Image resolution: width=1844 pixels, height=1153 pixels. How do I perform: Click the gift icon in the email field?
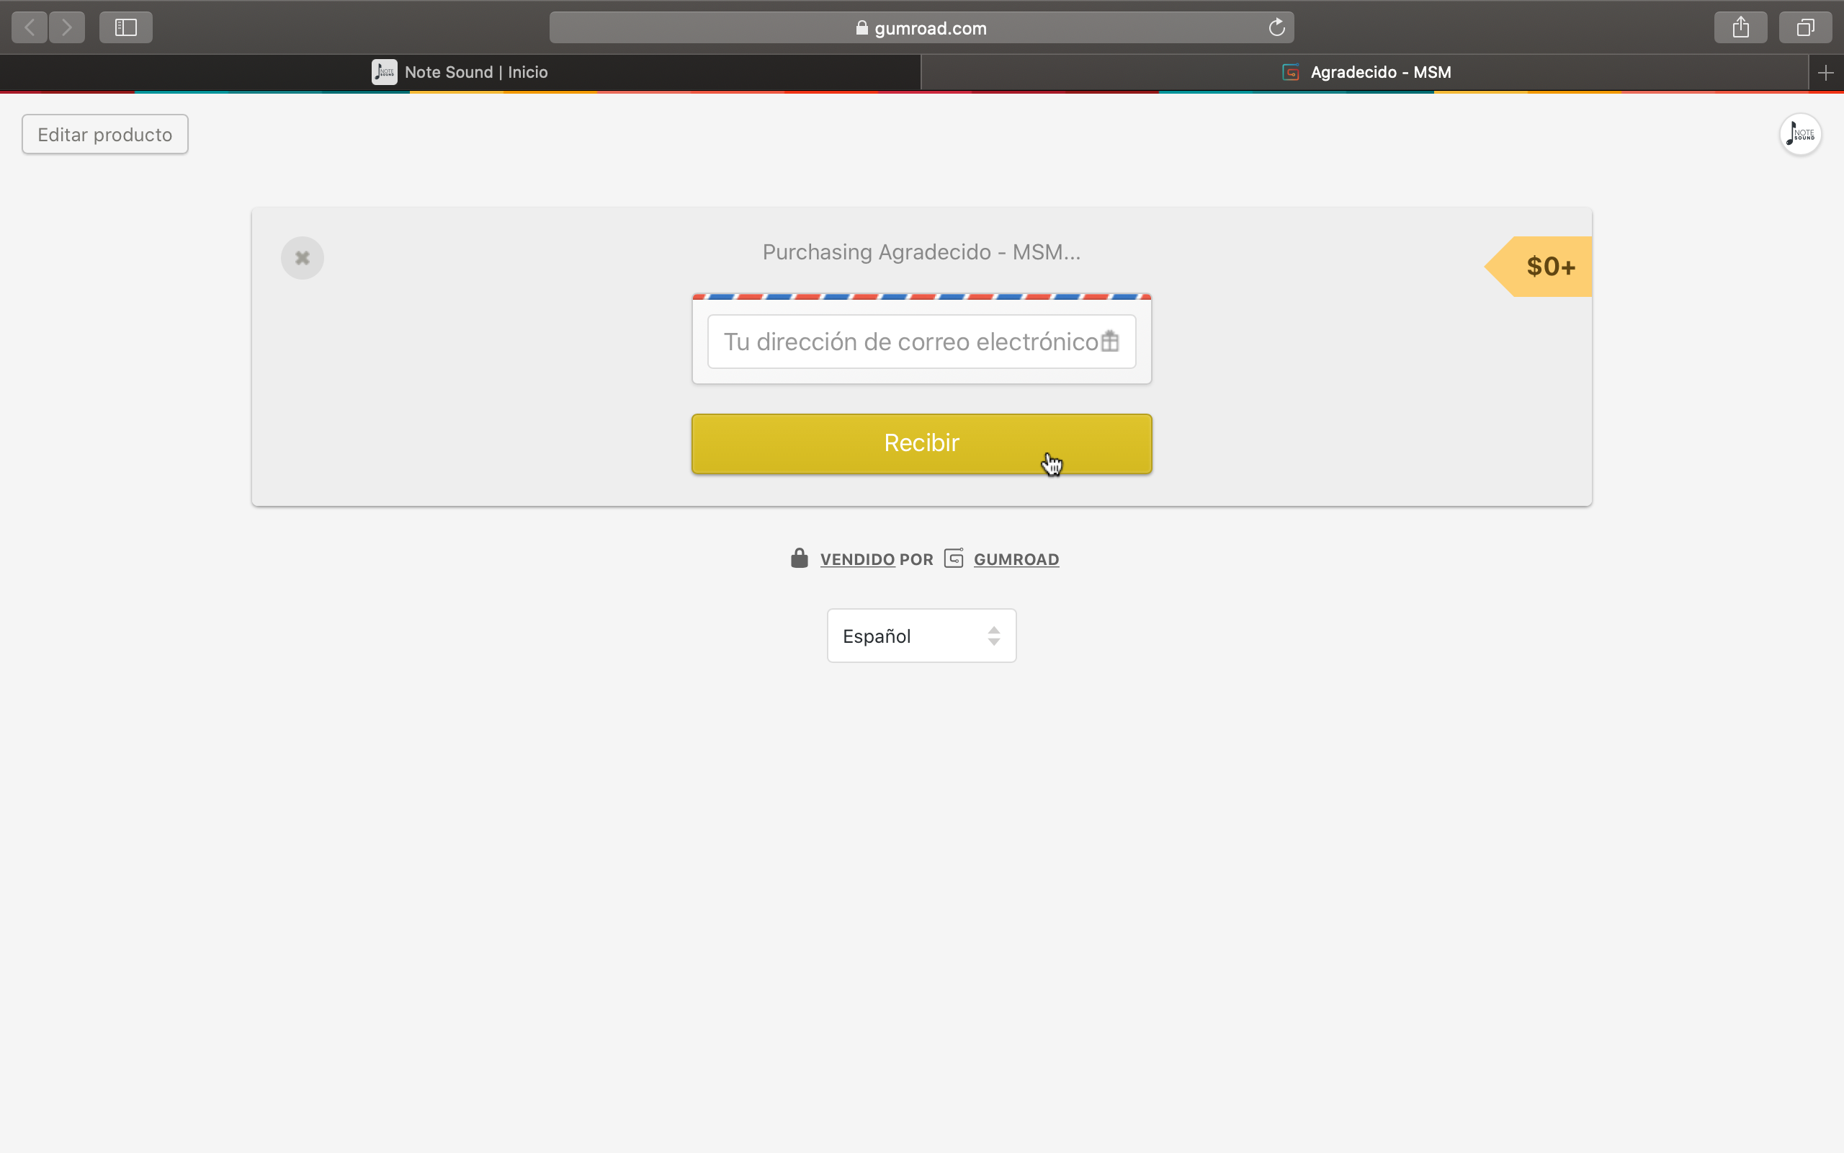[x=1109, y=341]
